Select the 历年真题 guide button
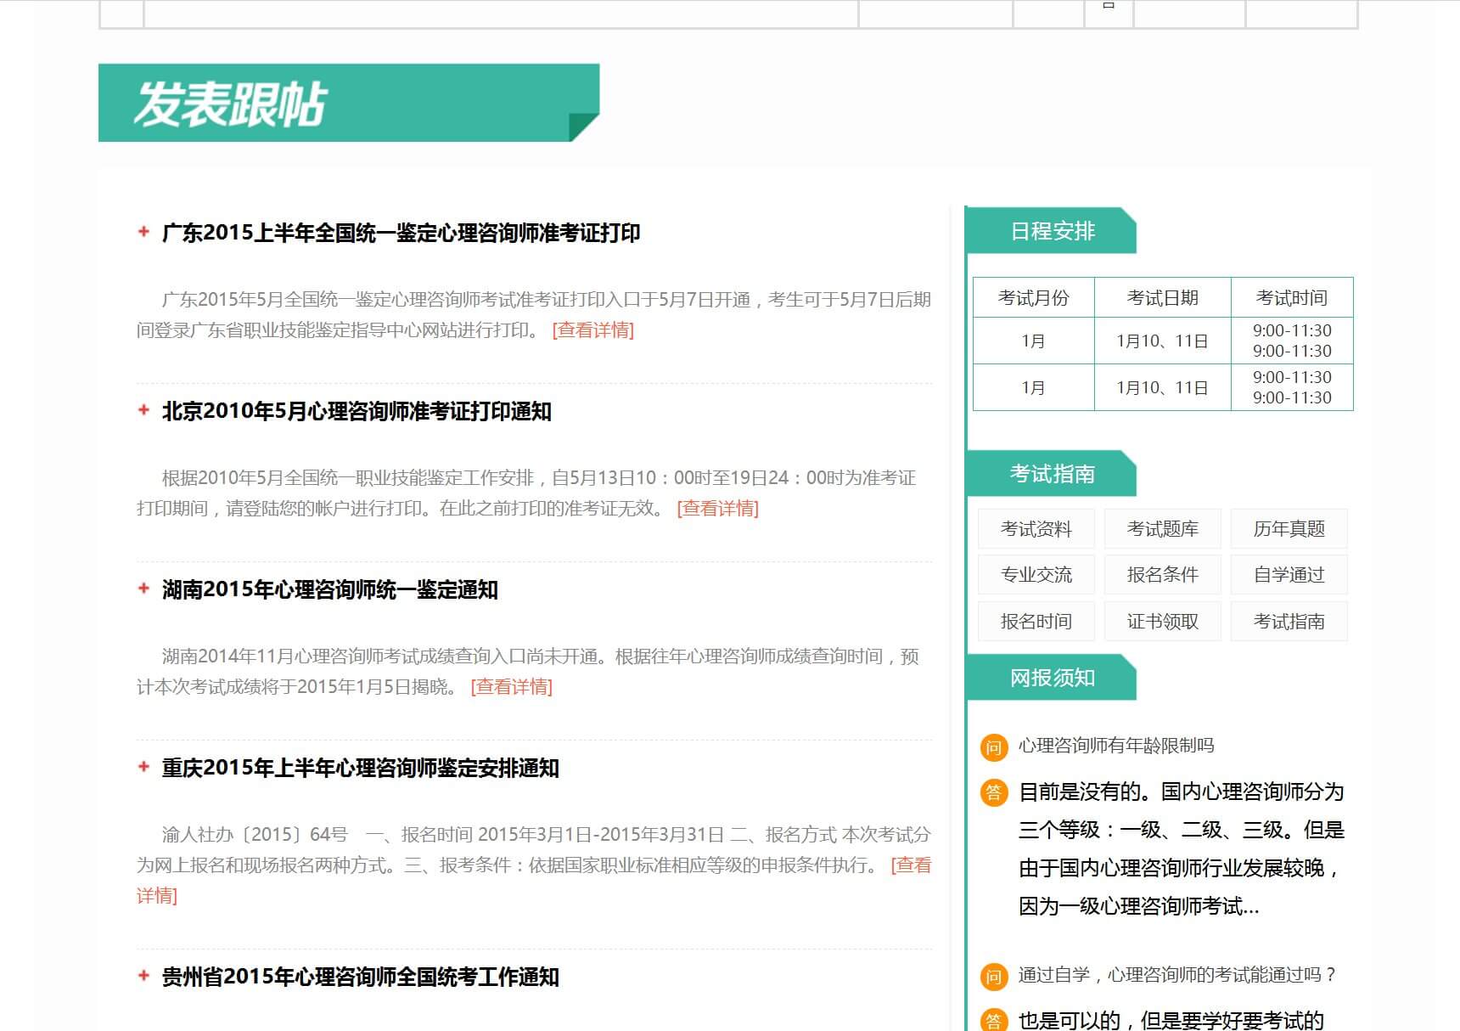 pos(1289,529)
